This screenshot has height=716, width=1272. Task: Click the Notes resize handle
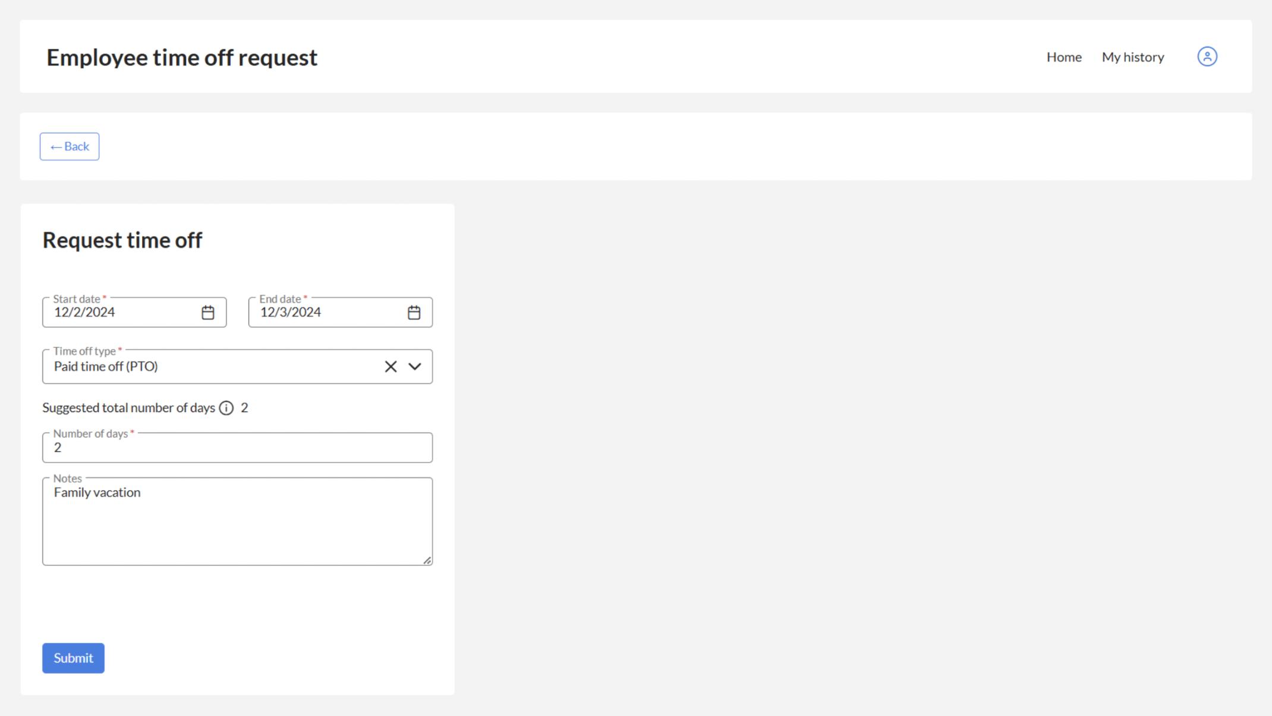tap(427, 560)
